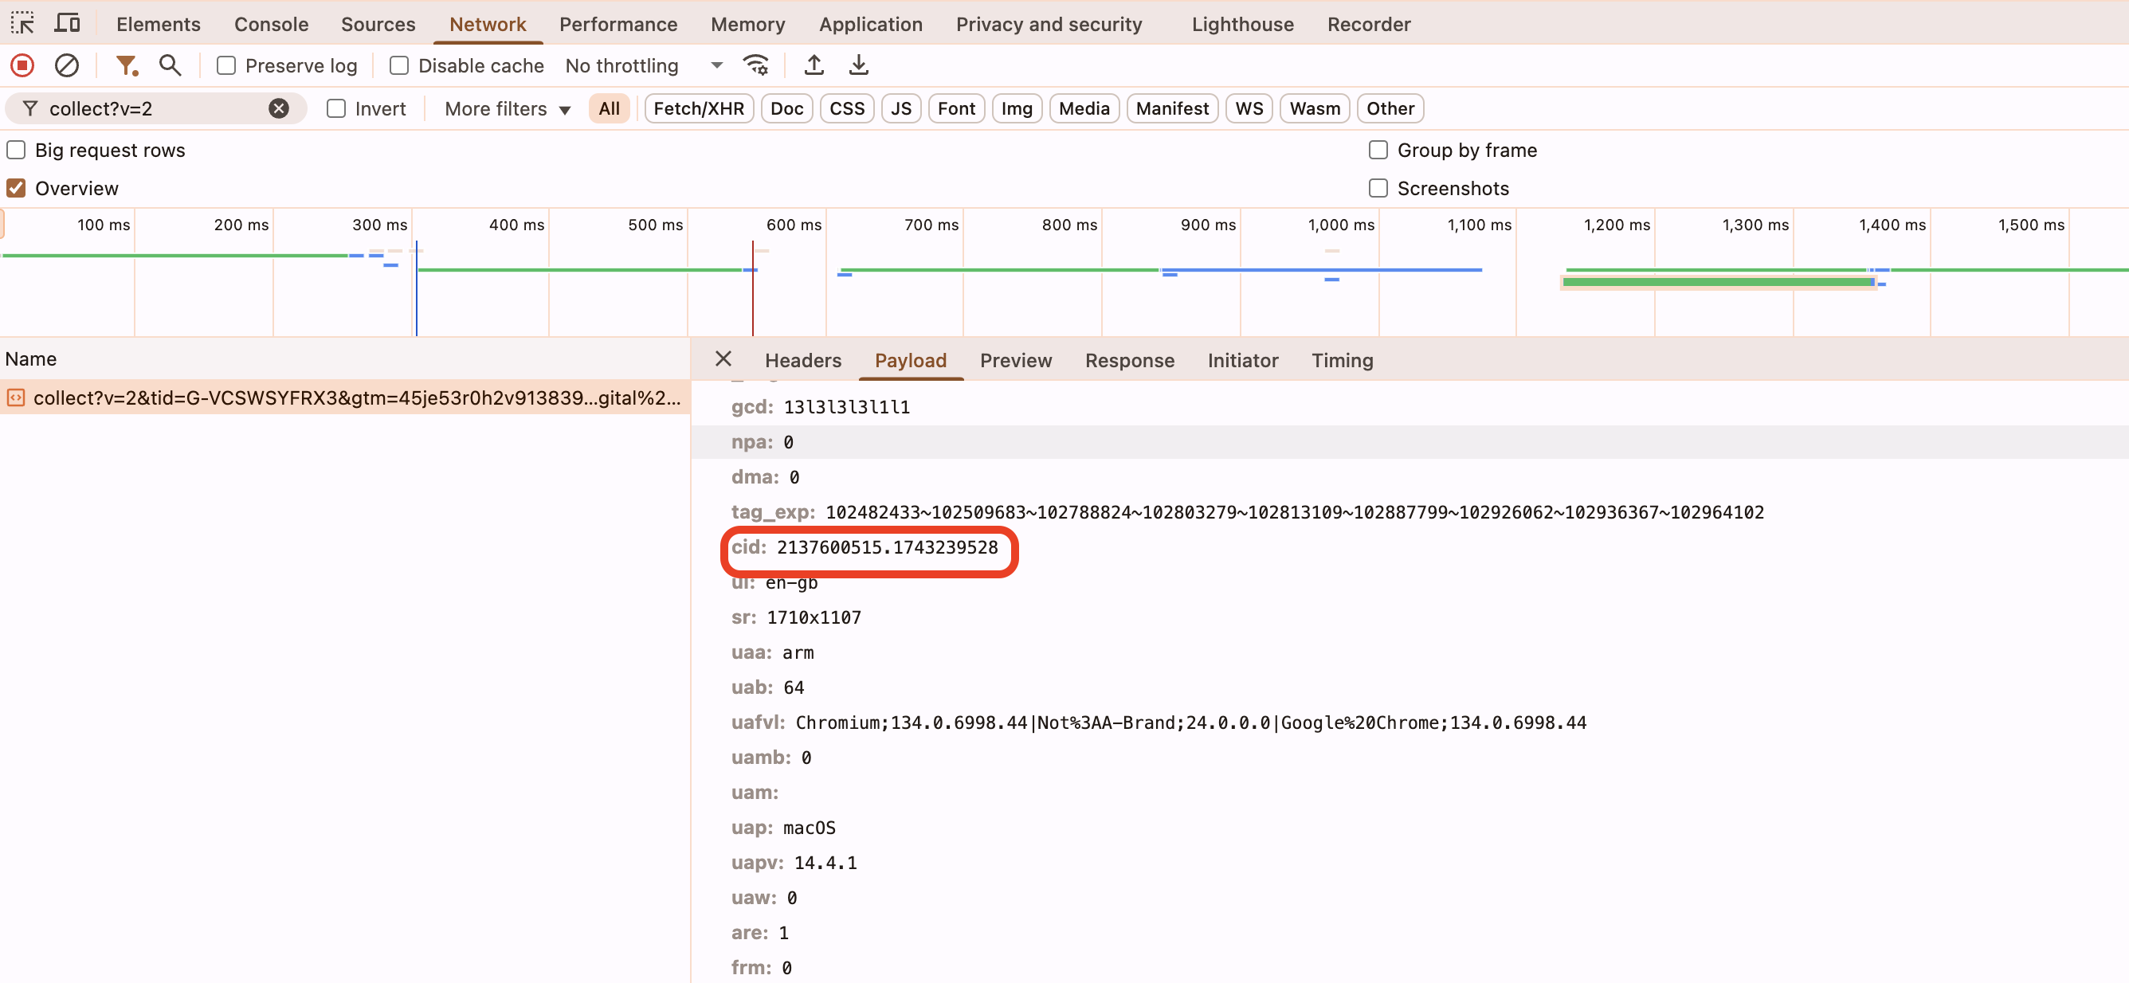
Task: Stop recording network log
Action: point(22,65)
